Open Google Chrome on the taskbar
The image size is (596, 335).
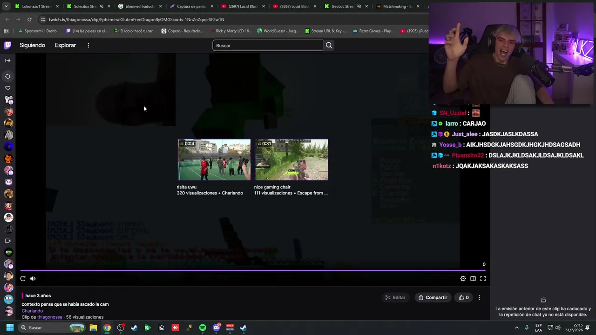tap(107, 328)
